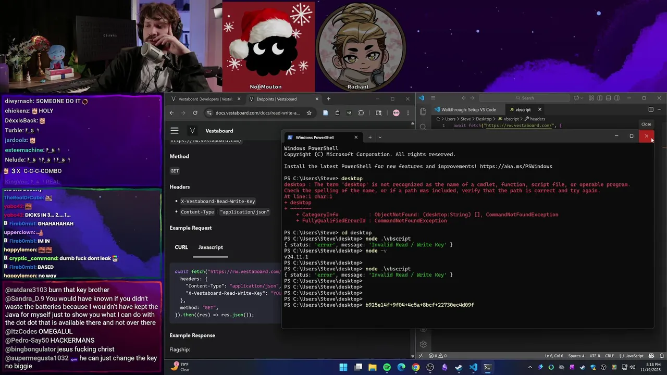Click the Vestaboard V logo
The image size is (667, 375).
[192, 131]
